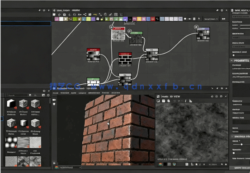The image size is (250, 173).
Task: Click the yellow folder icon in the graph node toolbar
Action: (102, 19)
